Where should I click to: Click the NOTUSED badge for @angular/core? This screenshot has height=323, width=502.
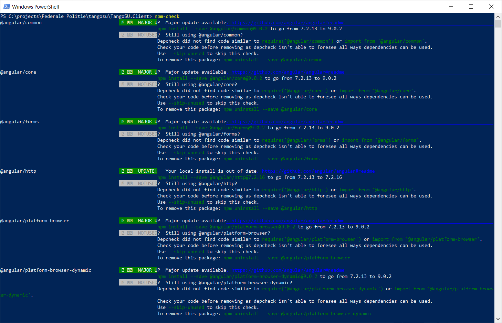click(138, 84)
